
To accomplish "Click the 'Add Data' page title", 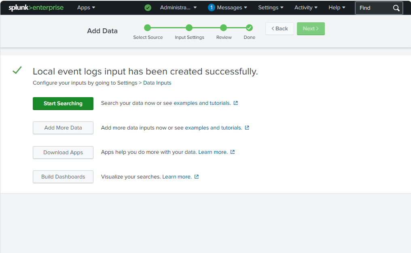I will pos(102,31).
